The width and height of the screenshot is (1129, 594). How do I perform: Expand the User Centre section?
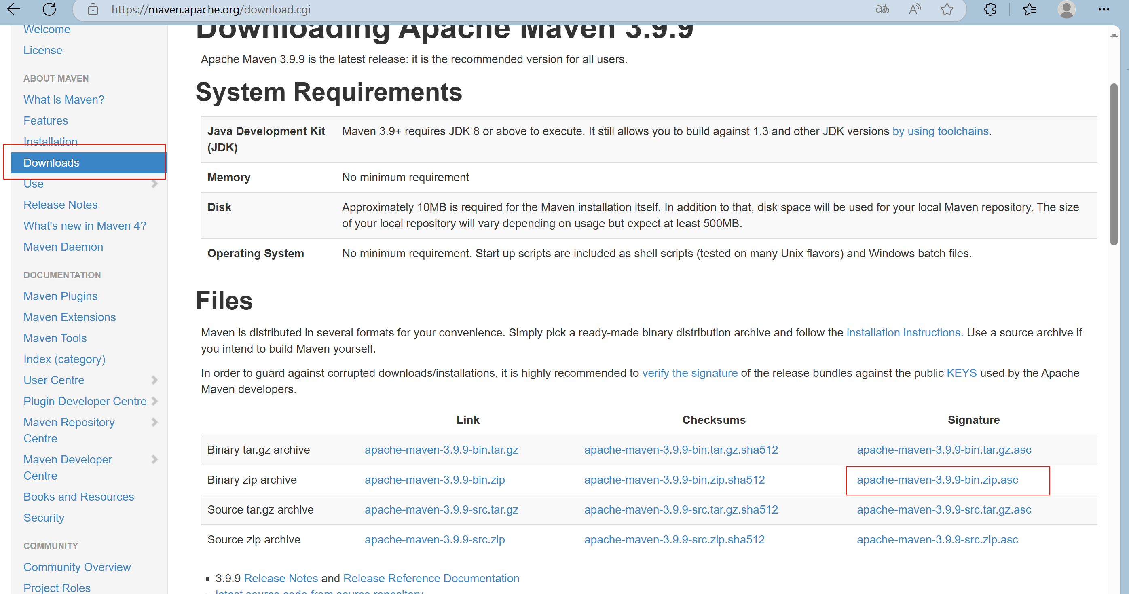click(156, 380)
